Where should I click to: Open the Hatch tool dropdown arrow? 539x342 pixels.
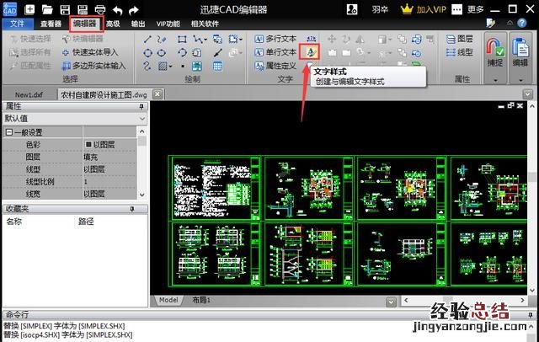coord(170,66)
